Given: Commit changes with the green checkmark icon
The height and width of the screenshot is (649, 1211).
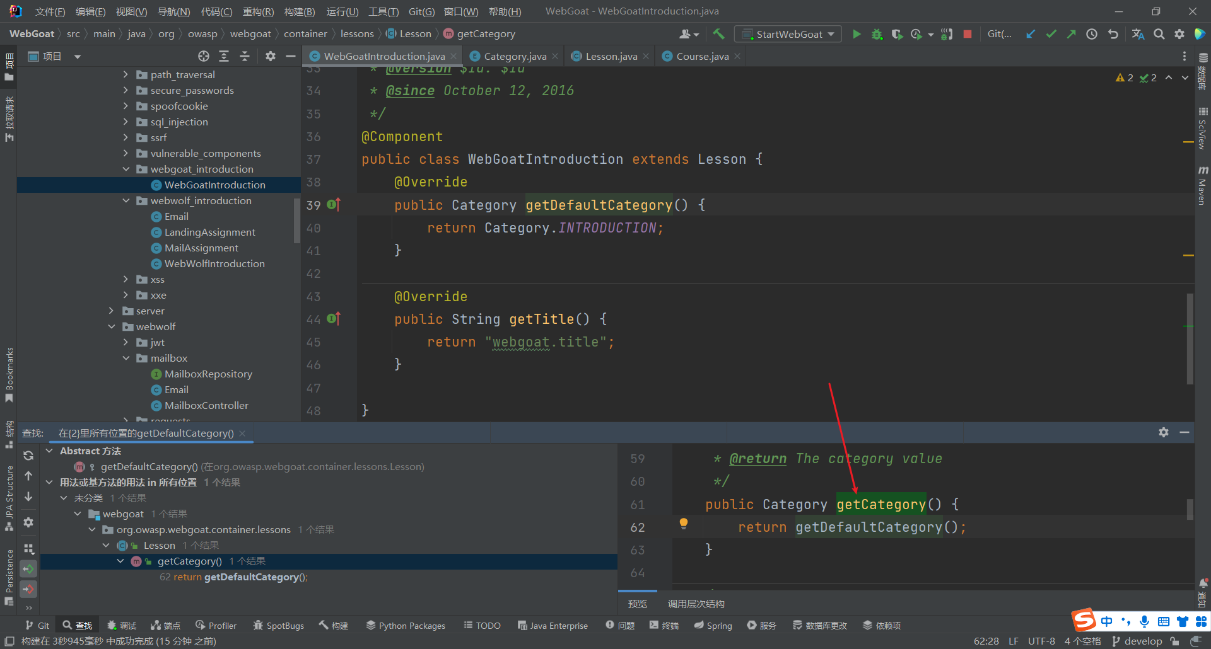Looking at the screenshot, I should [x=1051, y=34].
